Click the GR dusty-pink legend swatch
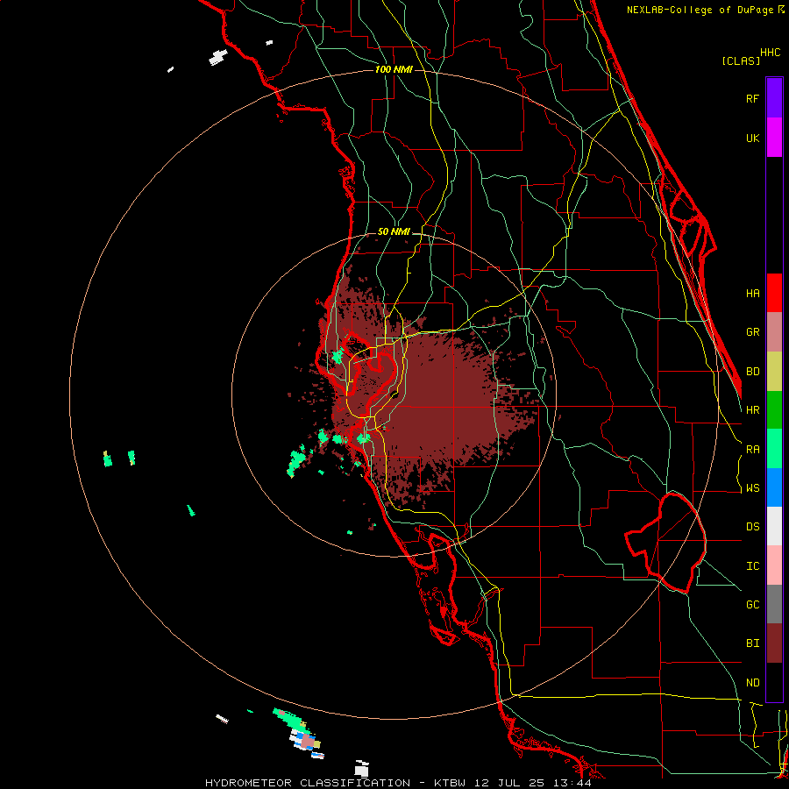The width and height of the screenshot is (789, 789). coord(774,332)
